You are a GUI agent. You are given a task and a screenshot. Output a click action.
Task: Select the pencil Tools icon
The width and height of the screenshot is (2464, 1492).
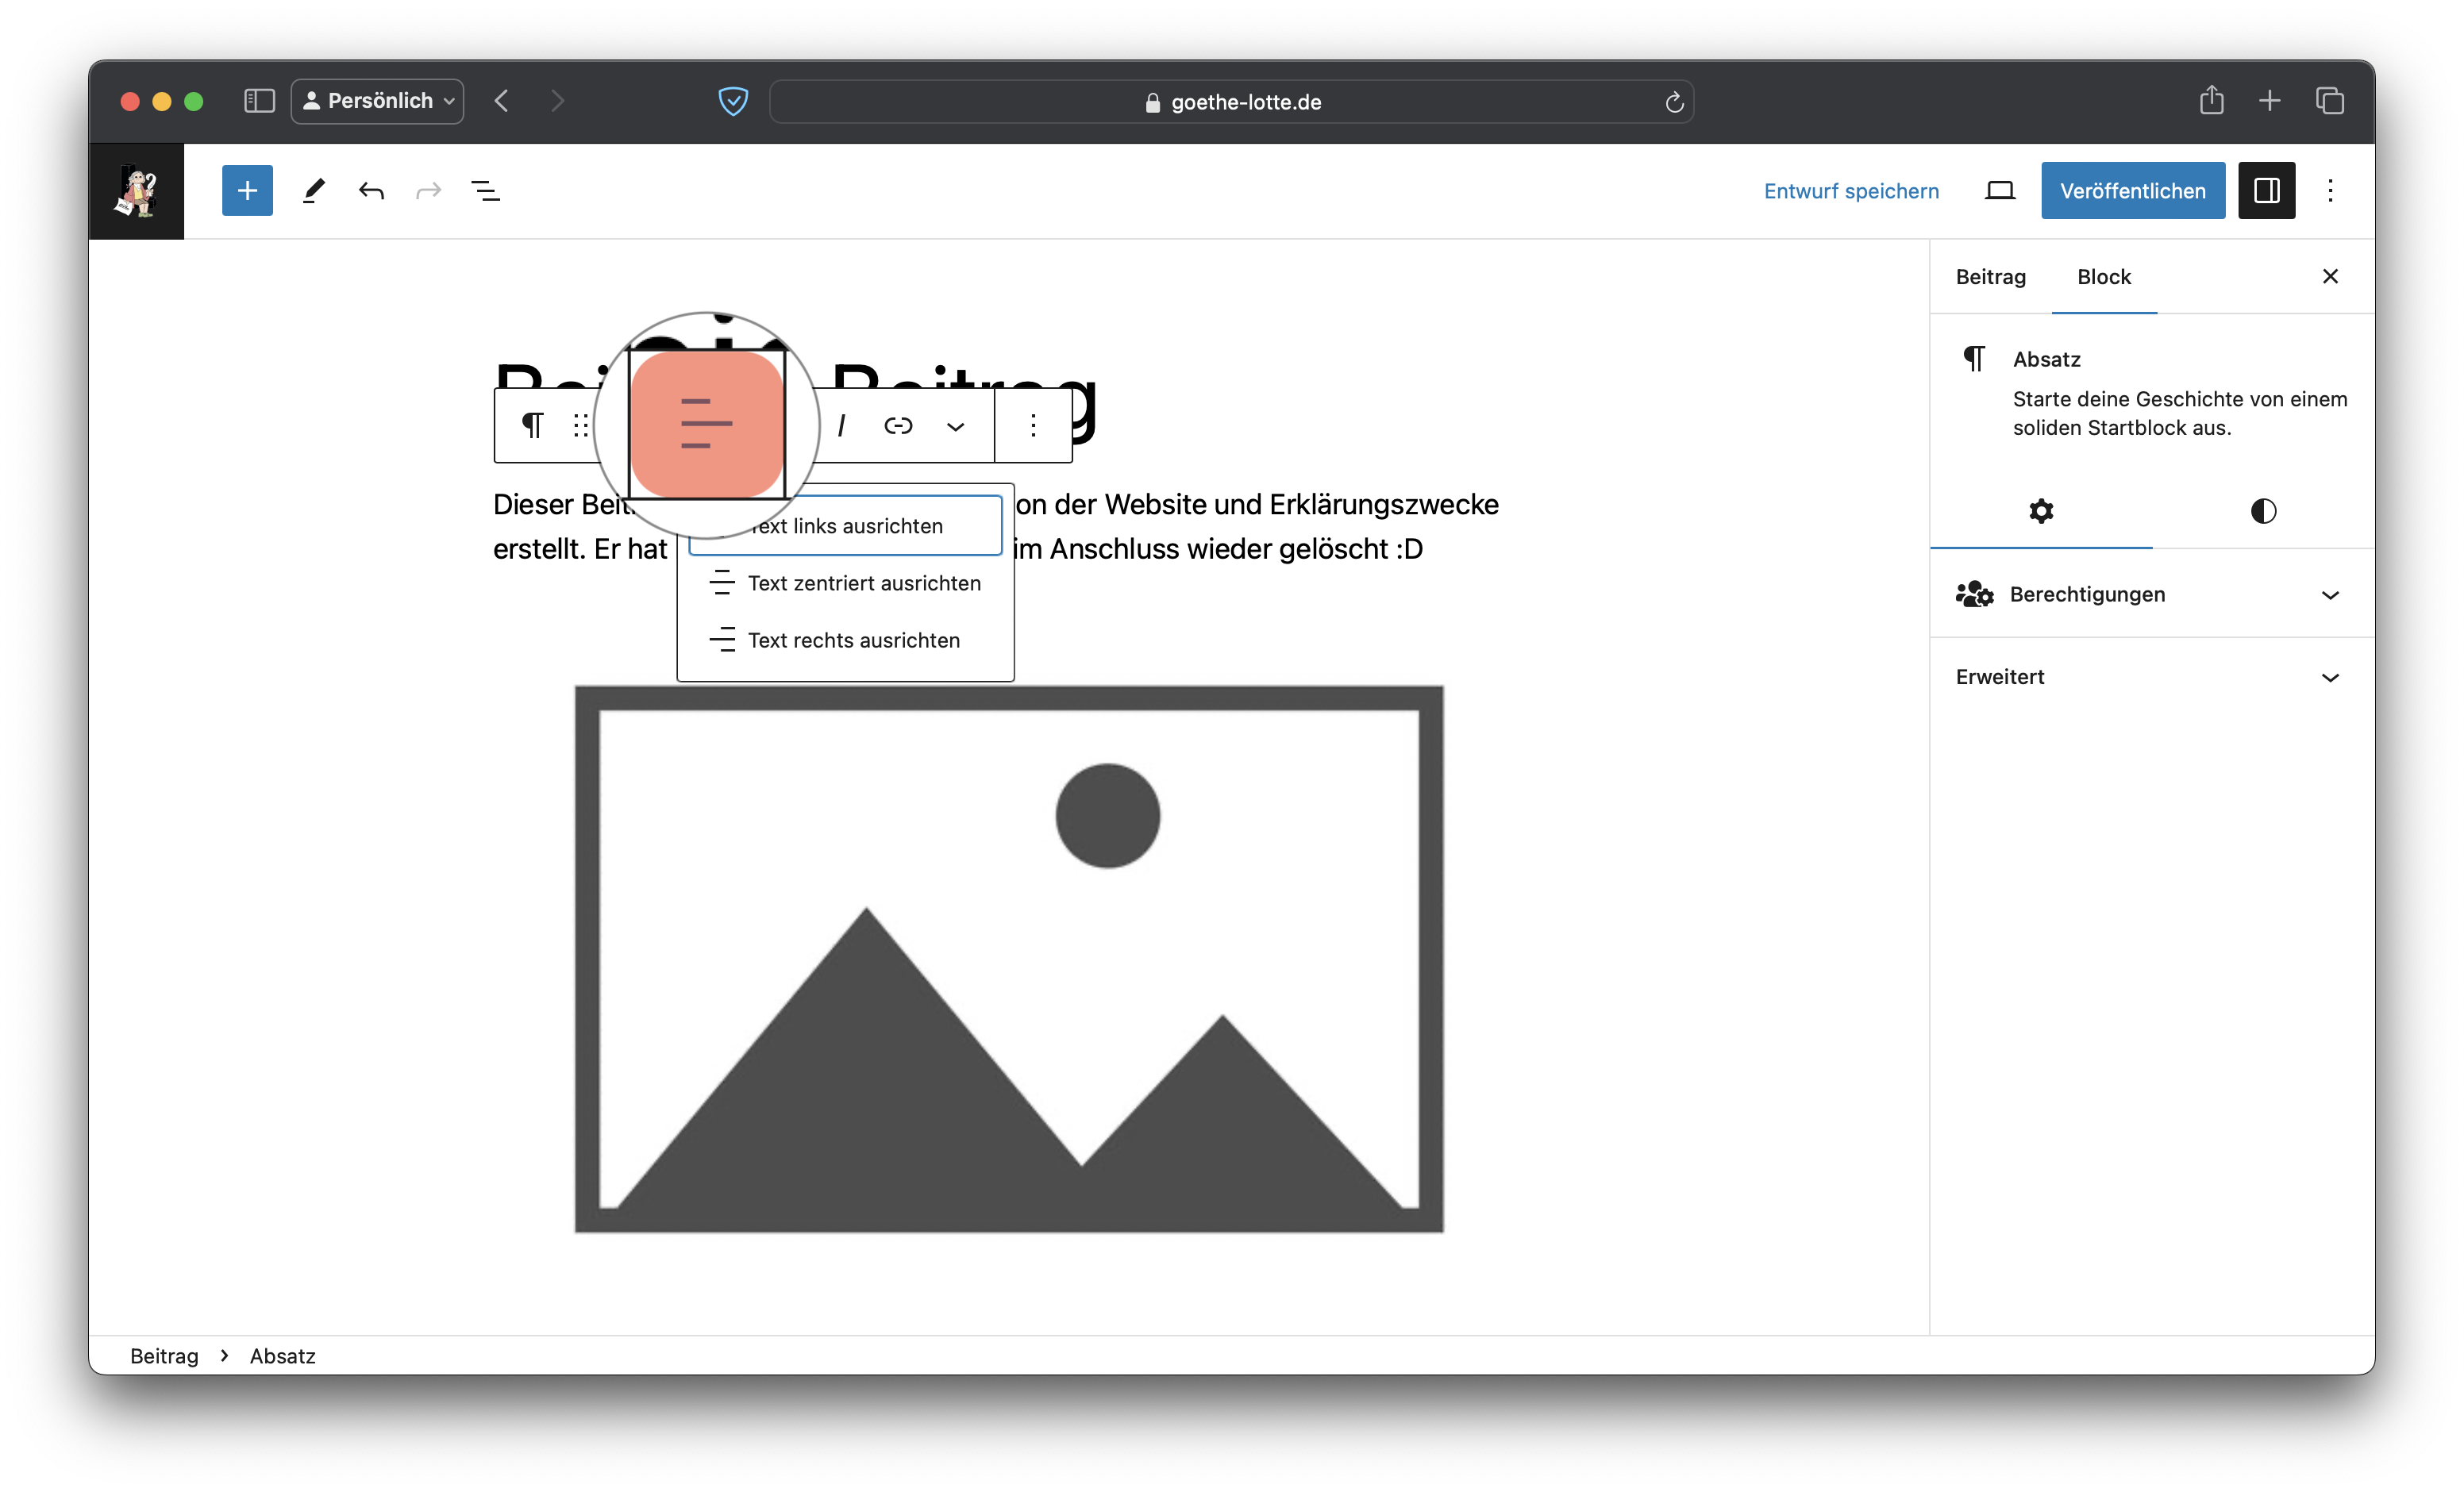(314, 190)
